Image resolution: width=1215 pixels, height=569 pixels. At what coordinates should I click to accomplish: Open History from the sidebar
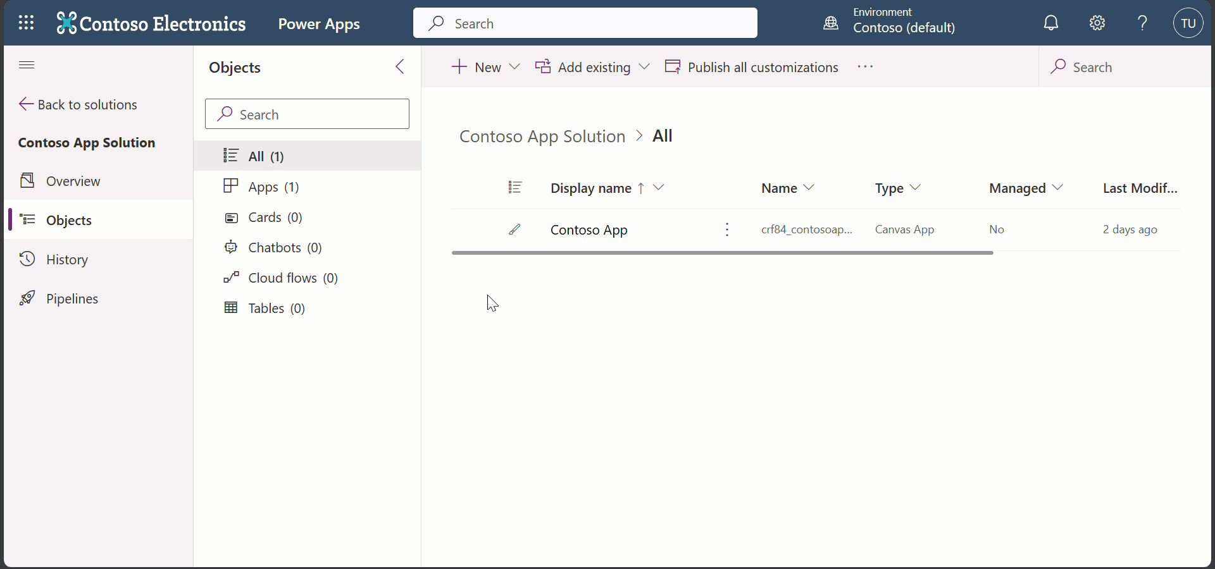(x=67, y=259)
